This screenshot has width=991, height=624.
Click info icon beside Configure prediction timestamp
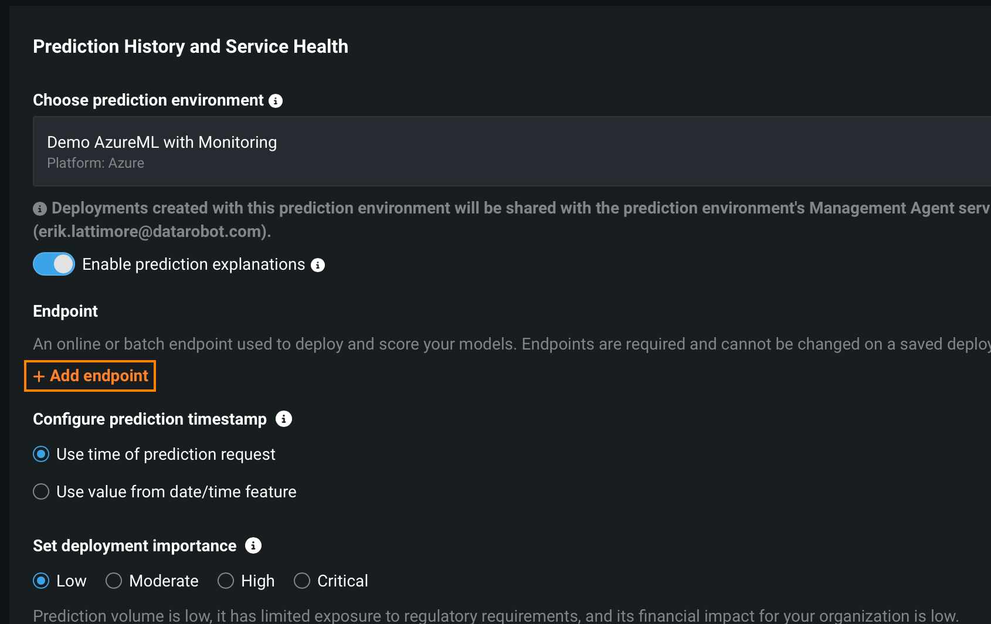(284, 419)
